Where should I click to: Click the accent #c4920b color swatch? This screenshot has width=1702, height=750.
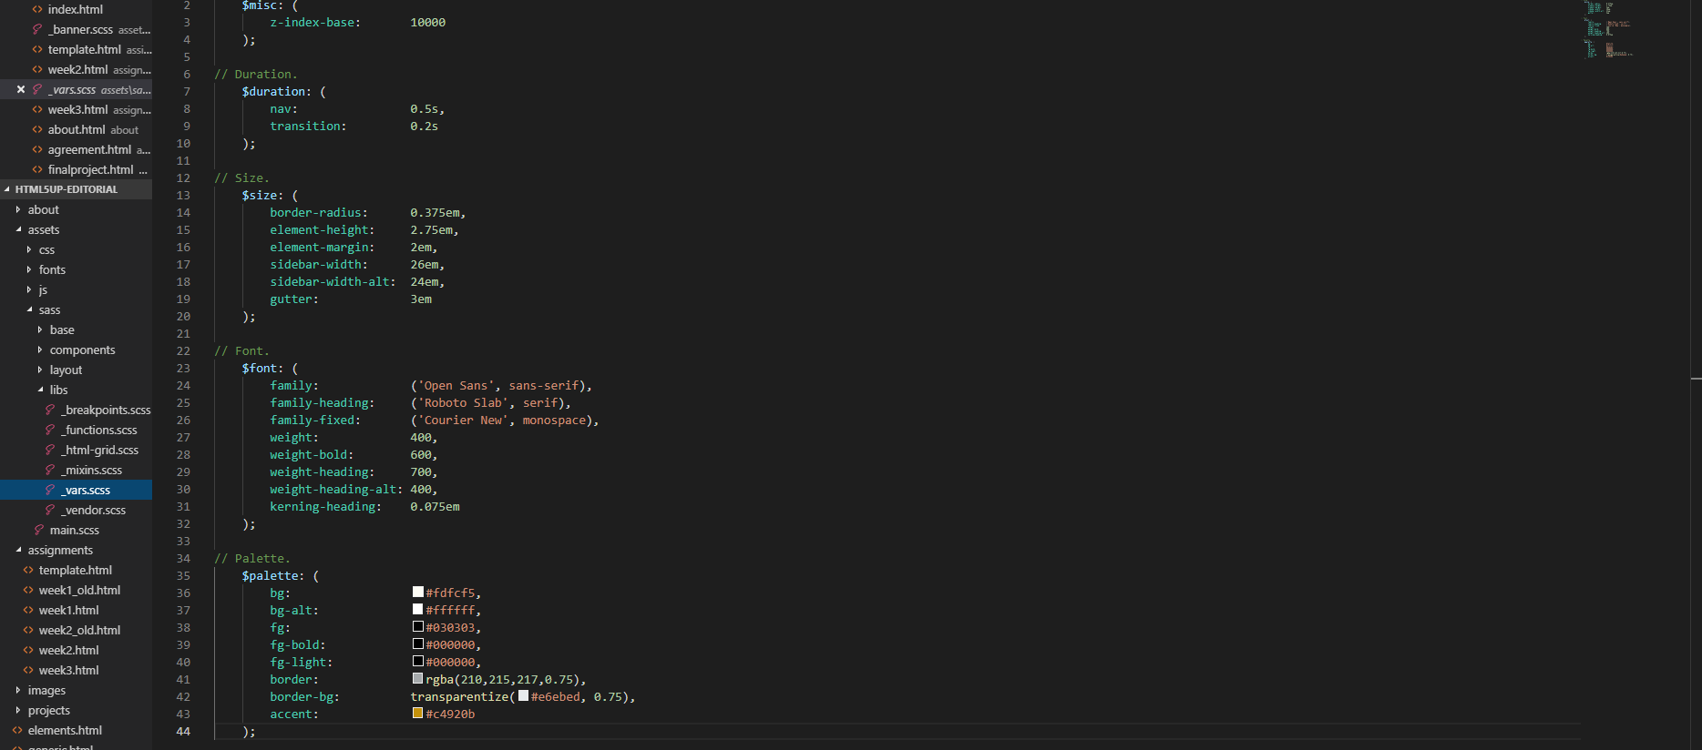click(x=418, y=713)
